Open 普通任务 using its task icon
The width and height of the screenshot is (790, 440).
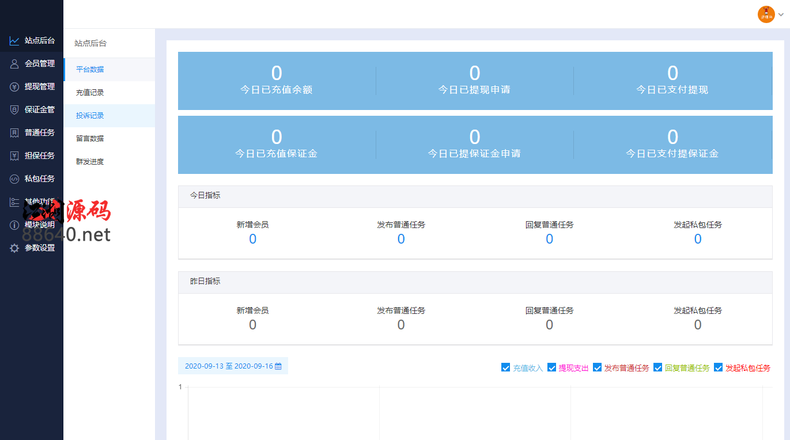(x=13, y=132)
